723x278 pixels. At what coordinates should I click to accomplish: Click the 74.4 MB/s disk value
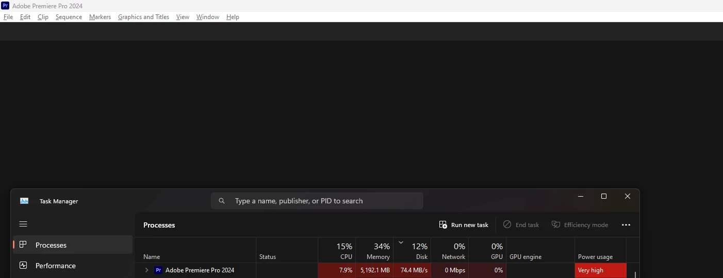pos(414,270)
